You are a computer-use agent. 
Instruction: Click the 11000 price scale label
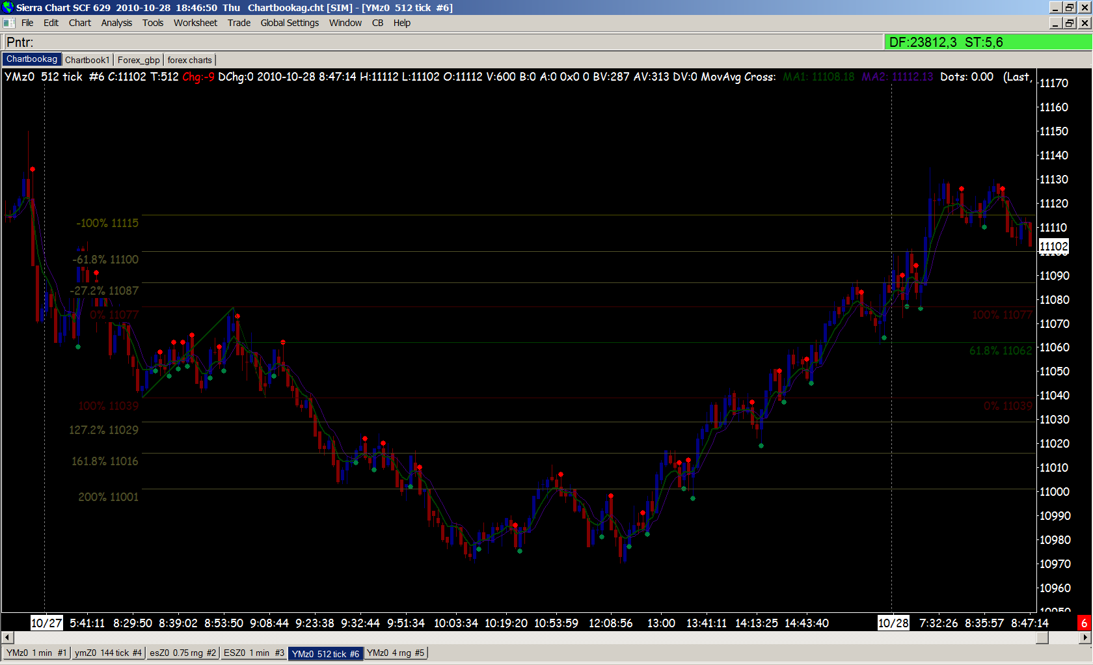[1054, 492]
